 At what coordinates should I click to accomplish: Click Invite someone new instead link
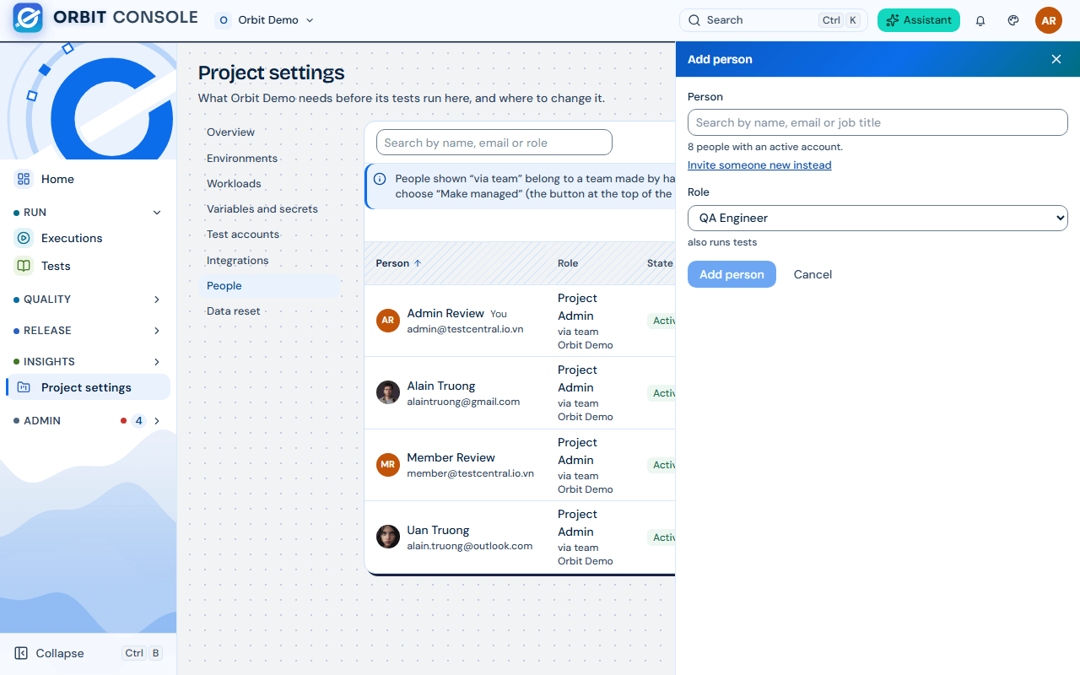pos(759,165)
